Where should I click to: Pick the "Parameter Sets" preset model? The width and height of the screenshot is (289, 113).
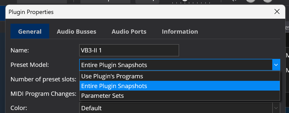click(x=102, y=96)
